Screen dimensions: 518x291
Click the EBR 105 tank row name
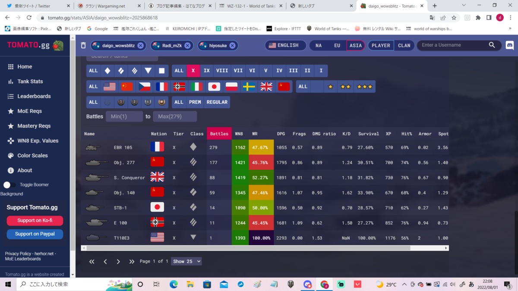tap(123, 147)
